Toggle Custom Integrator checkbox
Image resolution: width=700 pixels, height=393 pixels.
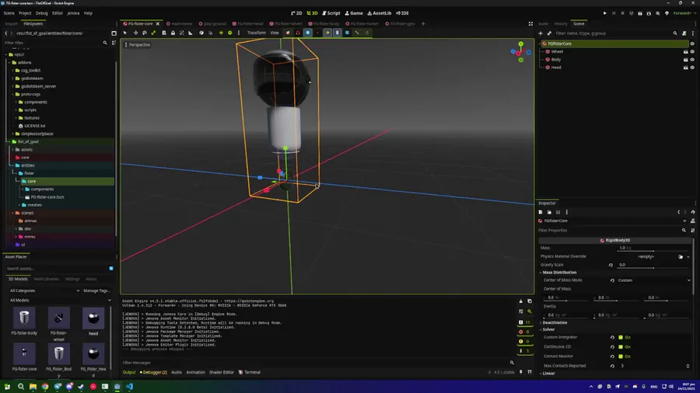click(x=621, y=337)
